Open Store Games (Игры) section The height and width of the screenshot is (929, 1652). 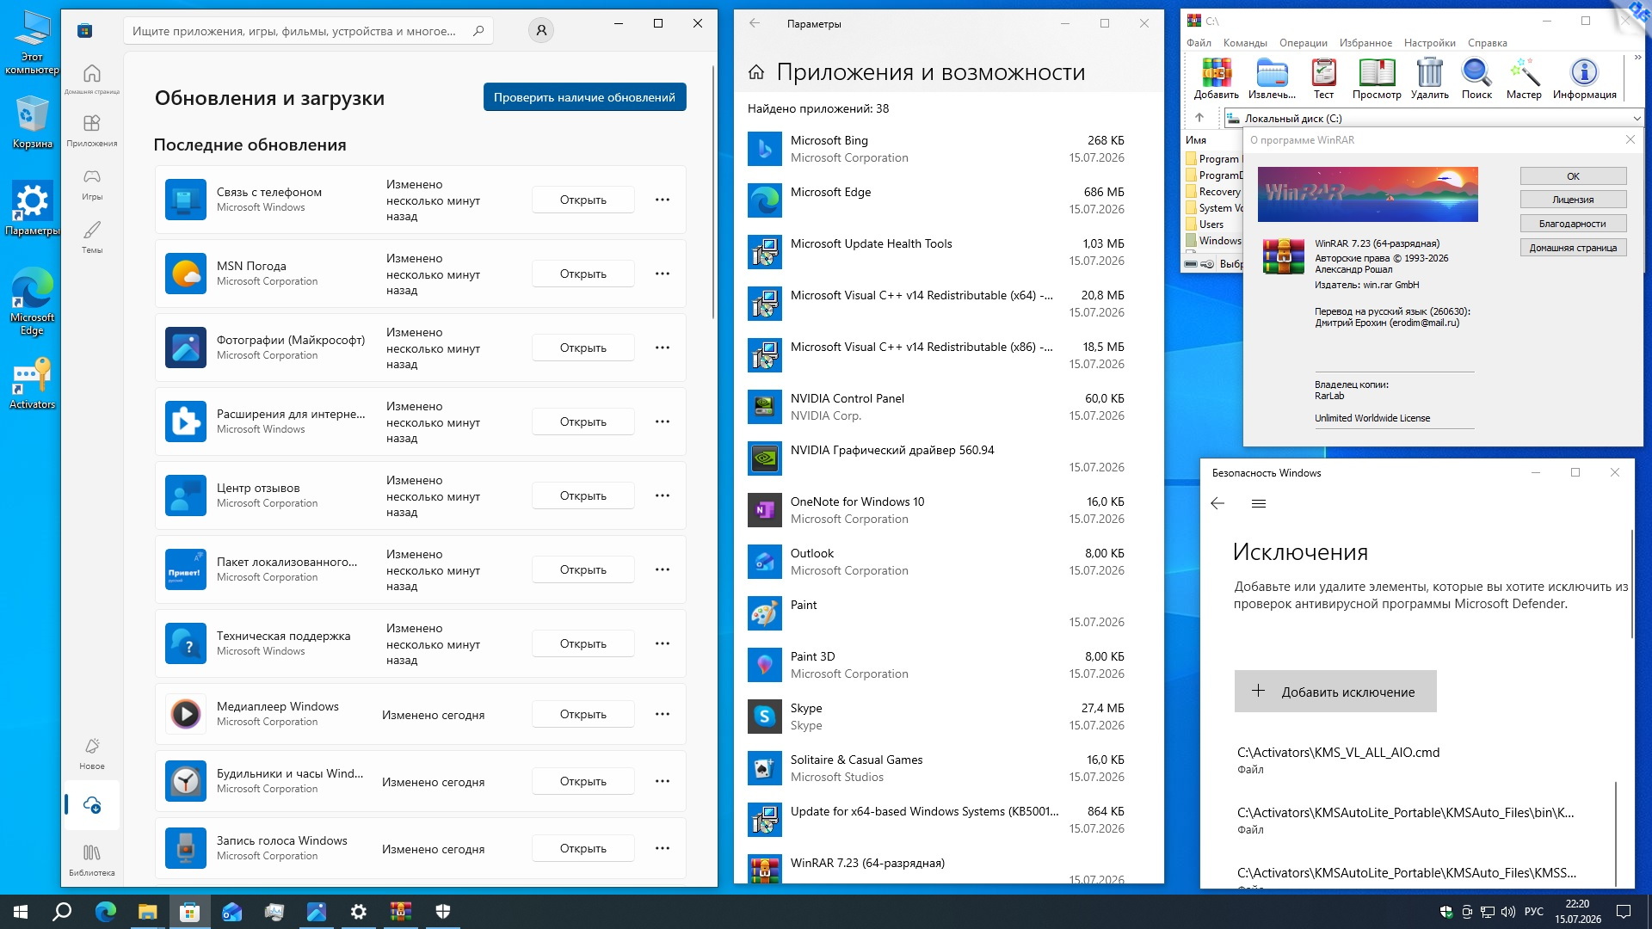[x=92, y=183]
